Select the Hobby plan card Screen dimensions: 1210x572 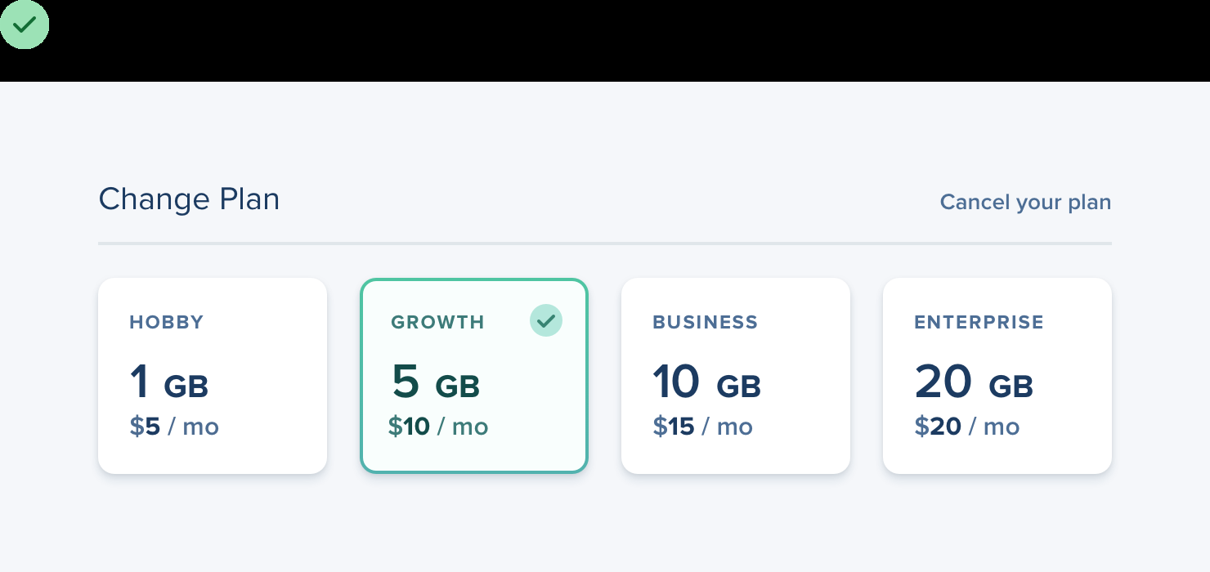(213, 375)
